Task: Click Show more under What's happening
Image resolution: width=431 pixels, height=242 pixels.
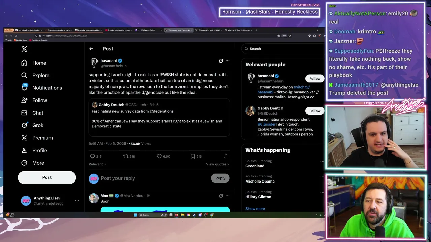Action: [255, 209]
